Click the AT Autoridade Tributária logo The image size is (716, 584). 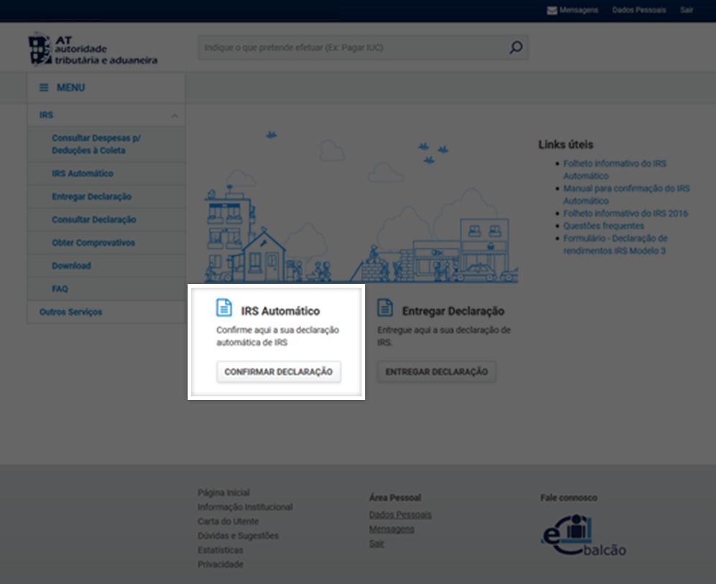[x=92, y=50]
